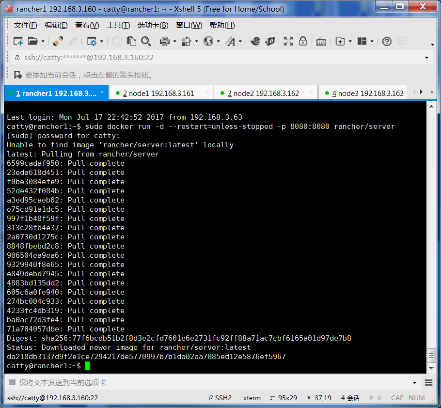
Task: Click the Print icon
Action: [165, 41]
